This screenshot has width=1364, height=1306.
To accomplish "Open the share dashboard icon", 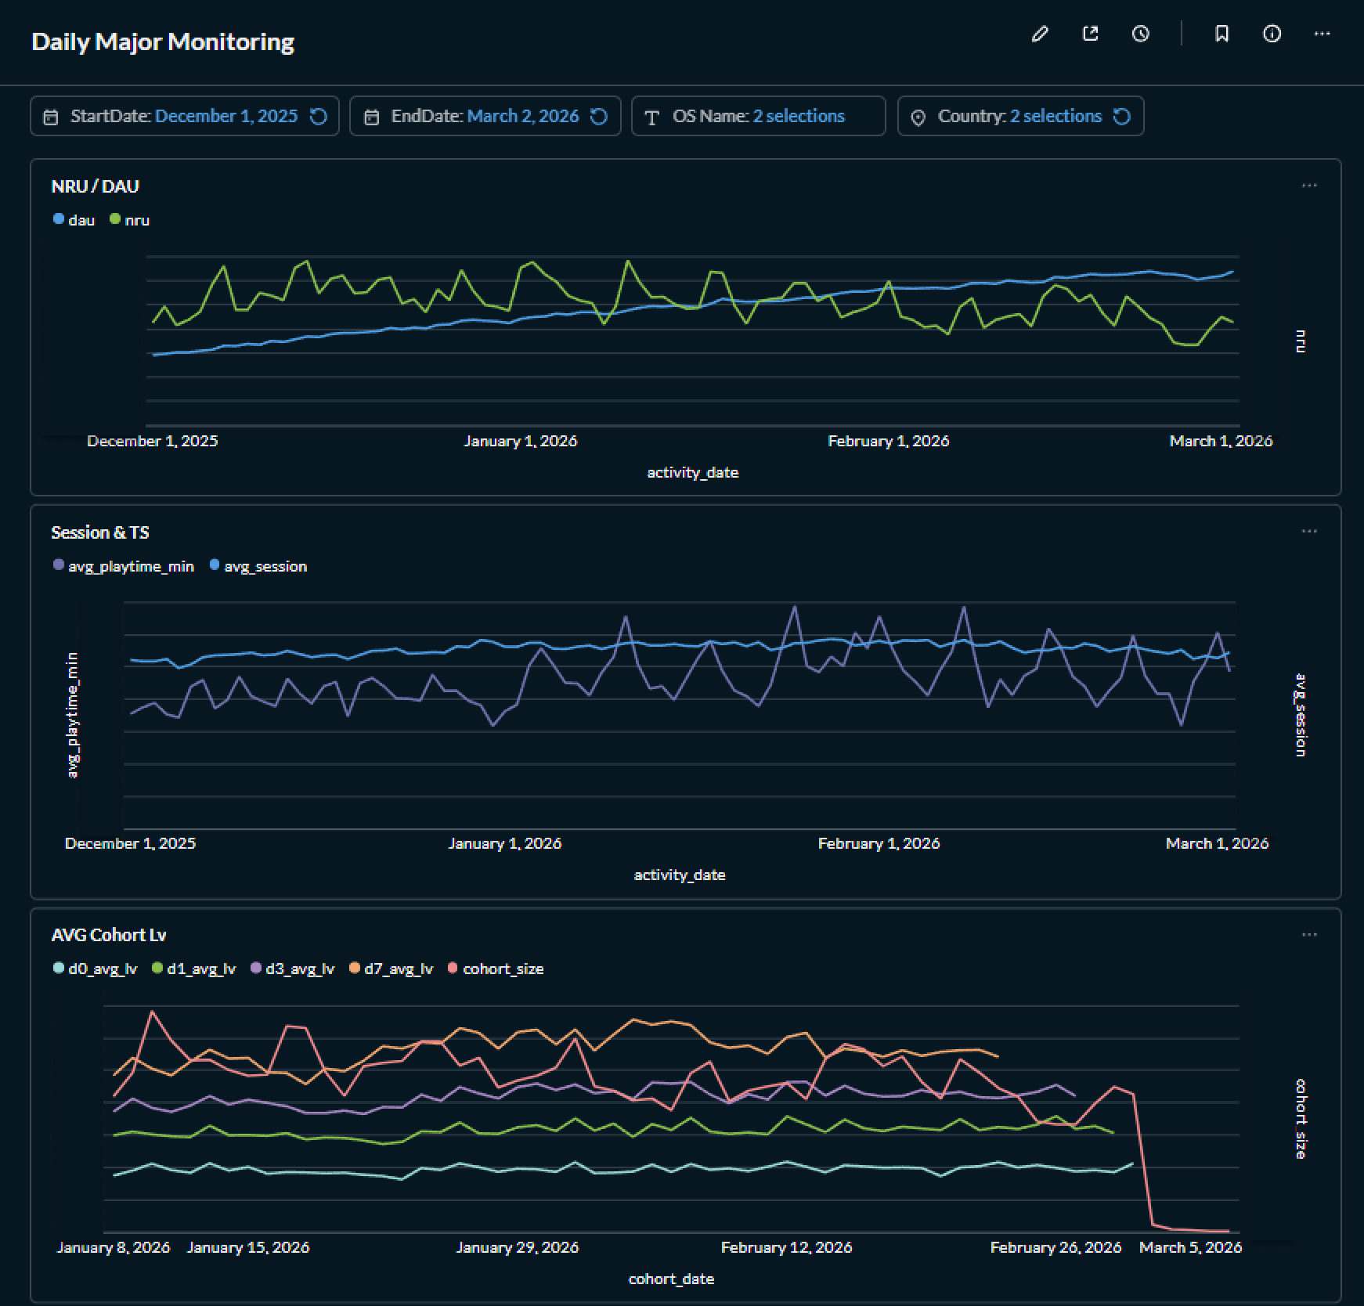I will pos(1090,34).
